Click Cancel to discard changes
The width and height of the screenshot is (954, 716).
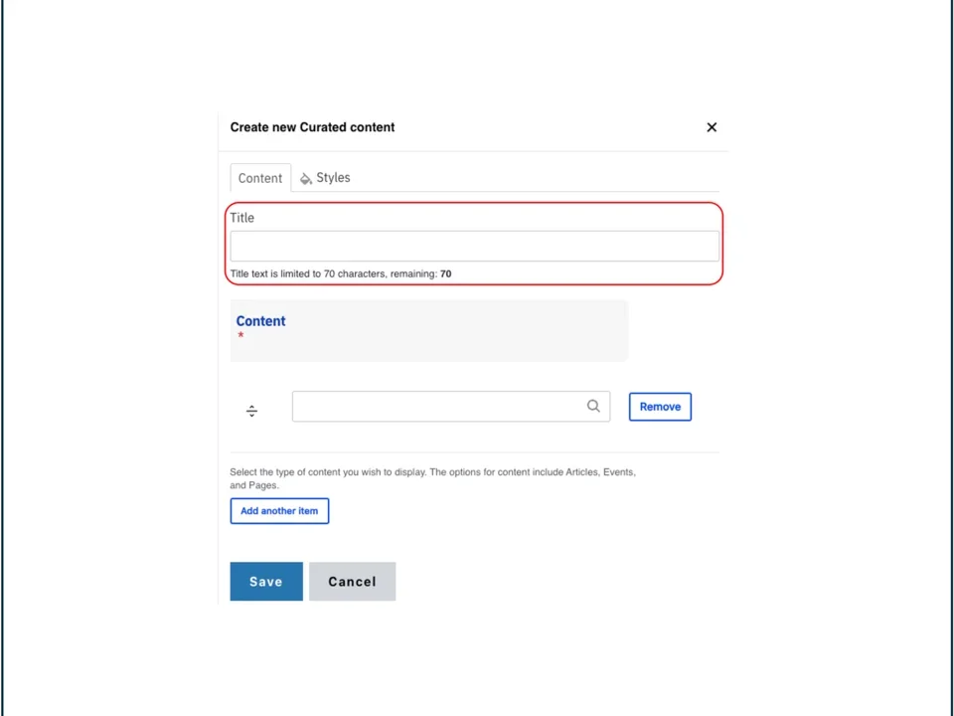pos(352,581)
